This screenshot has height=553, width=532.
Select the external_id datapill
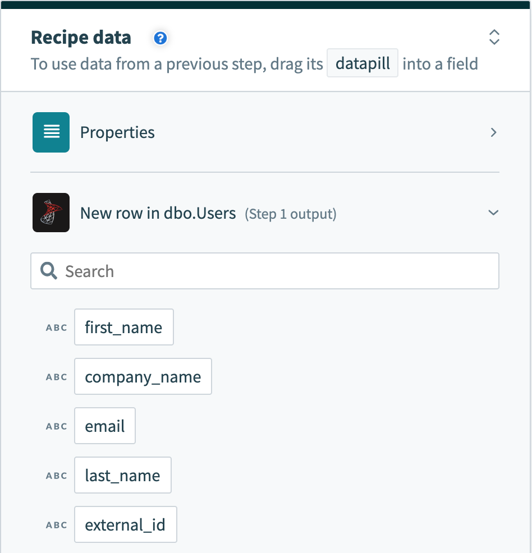[125, 525]
